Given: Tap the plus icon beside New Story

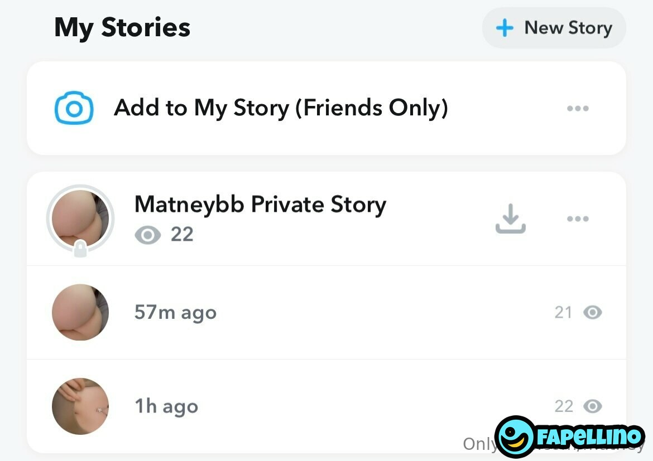Looking at the screenshot, I should (x=504, y=28).
